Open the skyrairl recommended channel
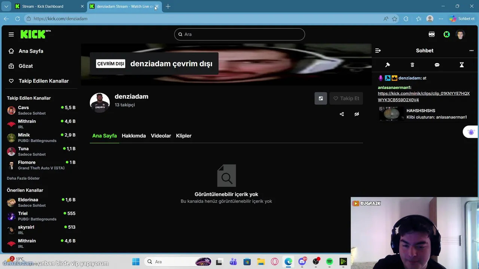 point(41,230)
